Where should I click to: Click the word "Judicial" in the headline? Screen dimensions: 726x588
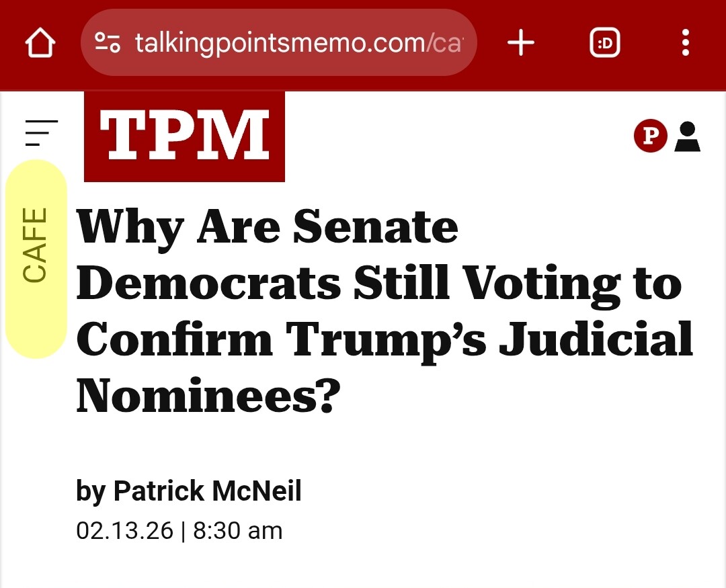tap(596, 339)
